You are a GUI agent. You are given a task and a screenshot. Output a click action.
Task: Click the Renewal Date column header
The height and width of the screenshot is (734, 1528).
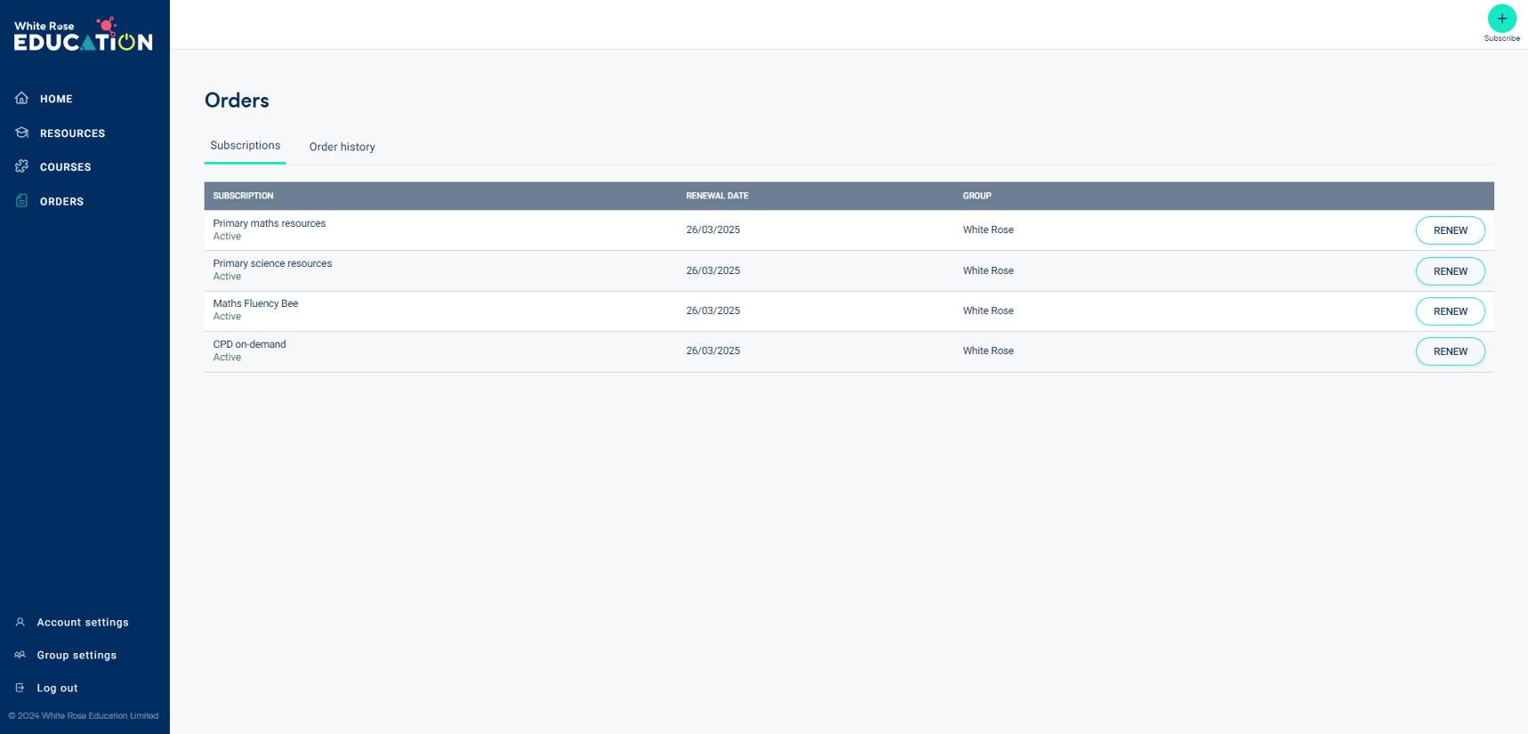[716, 196]
